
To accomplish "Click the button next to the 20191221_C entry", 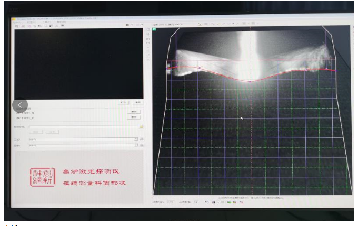I will 134,117.
